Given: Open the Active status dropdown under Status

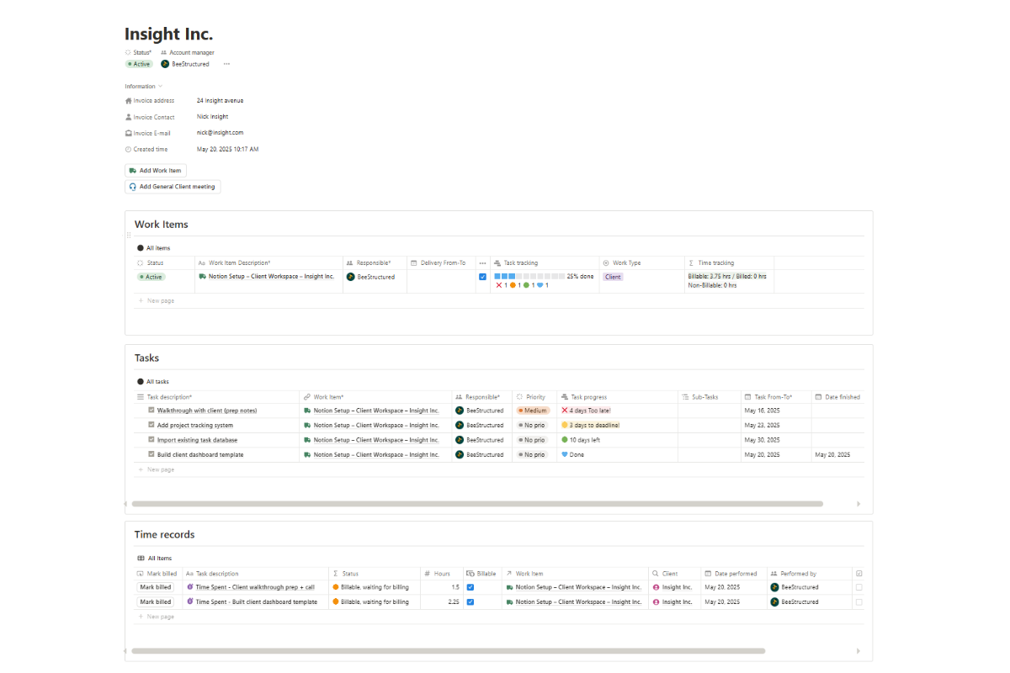Looking at the screenshot, I should pos(139,64).
